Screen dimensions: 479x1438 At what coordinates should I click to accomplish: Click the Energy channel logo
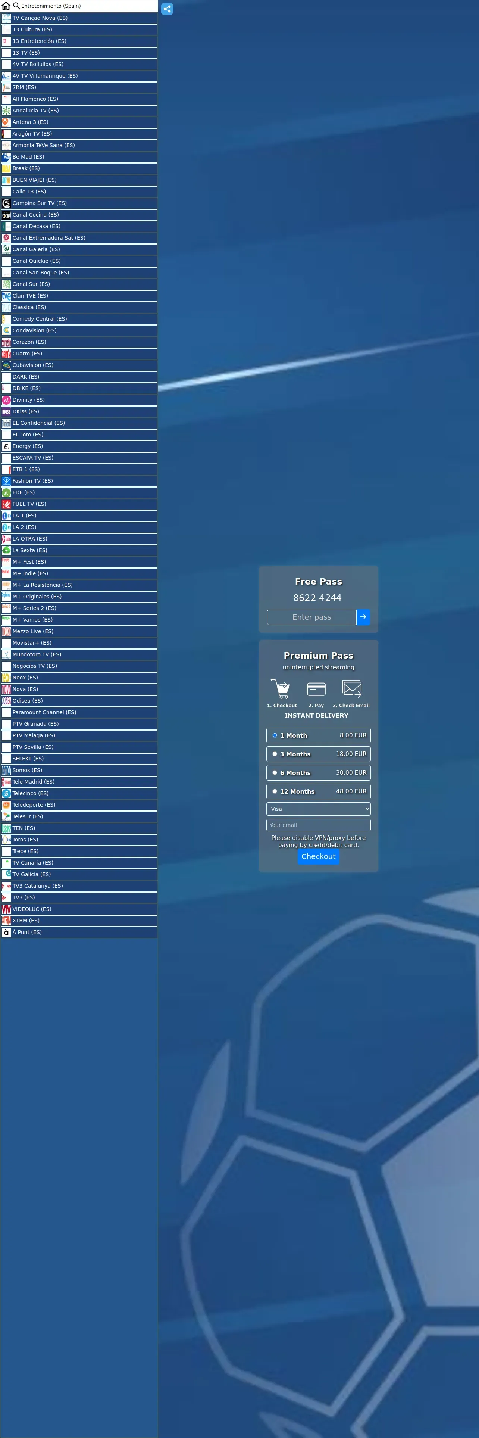coord(6,446)
